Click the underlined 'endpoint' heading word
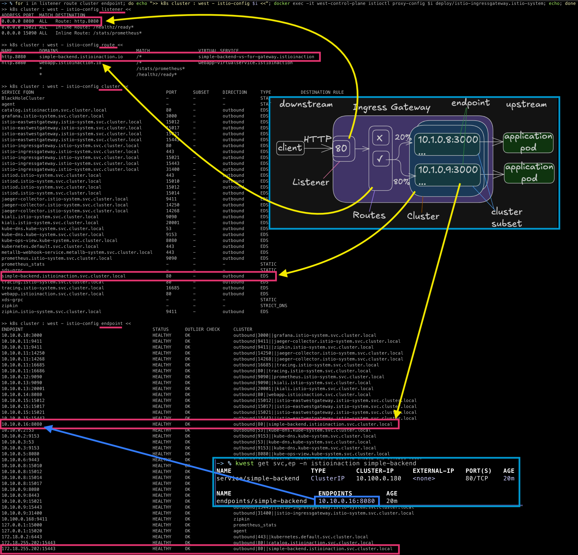This screenshot has height=555, width=578. [x=112, y=323]
